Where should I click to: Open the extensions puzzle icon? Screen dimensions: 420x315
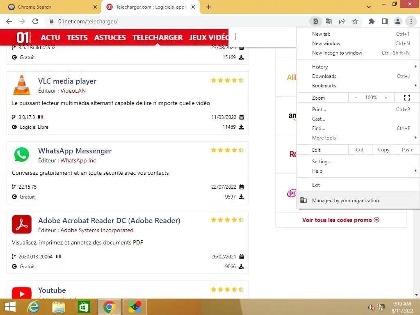[x=372, y=21]
